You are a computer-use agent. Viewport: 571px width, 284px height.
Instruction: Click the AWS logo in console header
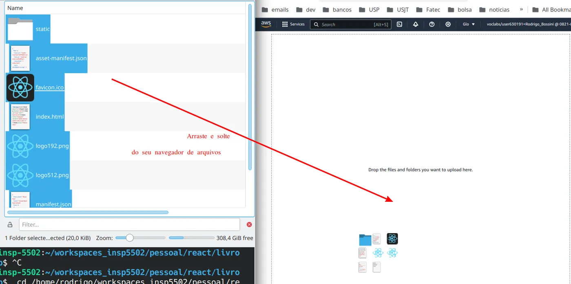[266, 24]
